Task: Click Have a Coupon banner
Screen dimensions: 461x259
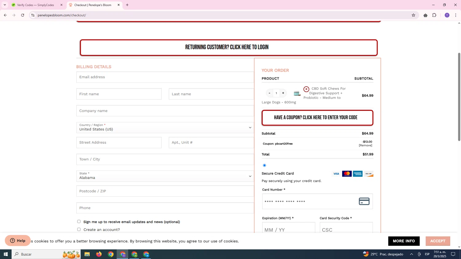Action: click(x=317, y=118)
